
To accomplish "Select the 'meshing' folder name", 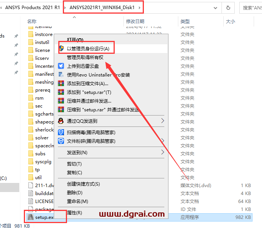I will click(44, 82).
